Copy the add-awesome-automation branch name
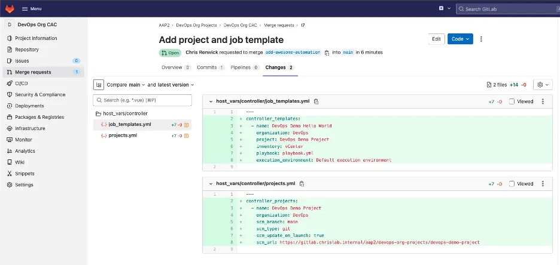This screenshot has height=265, width=560. (x=327, y=53)
